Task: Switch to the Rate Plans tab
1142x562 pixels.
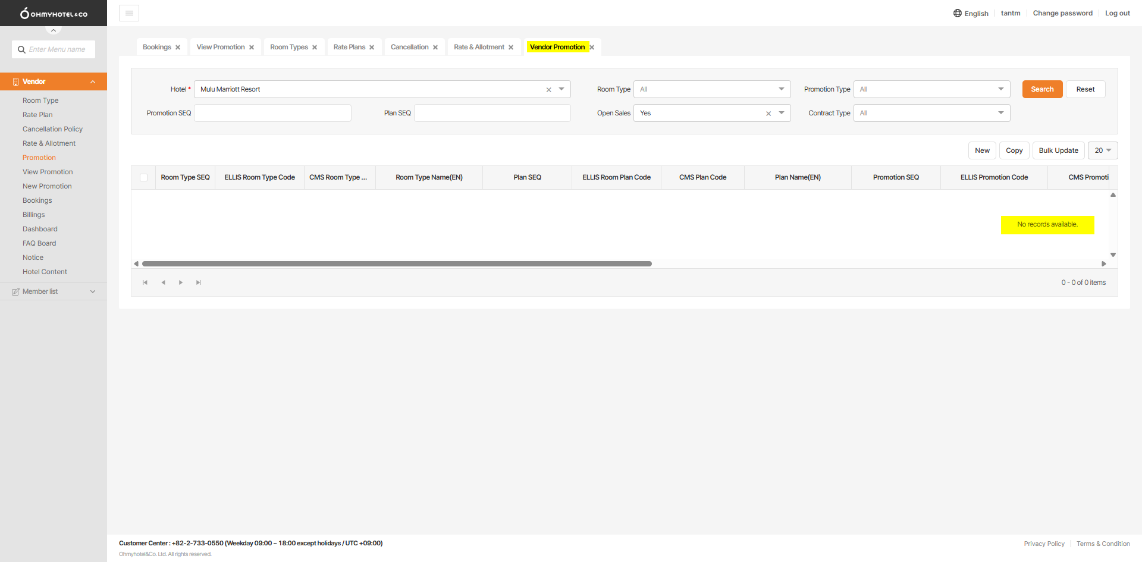Action: [x=349, y=47]
